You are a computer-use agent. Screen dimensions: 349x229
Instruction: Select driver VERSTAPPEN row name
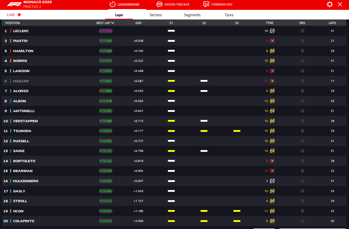pos(26,121)
